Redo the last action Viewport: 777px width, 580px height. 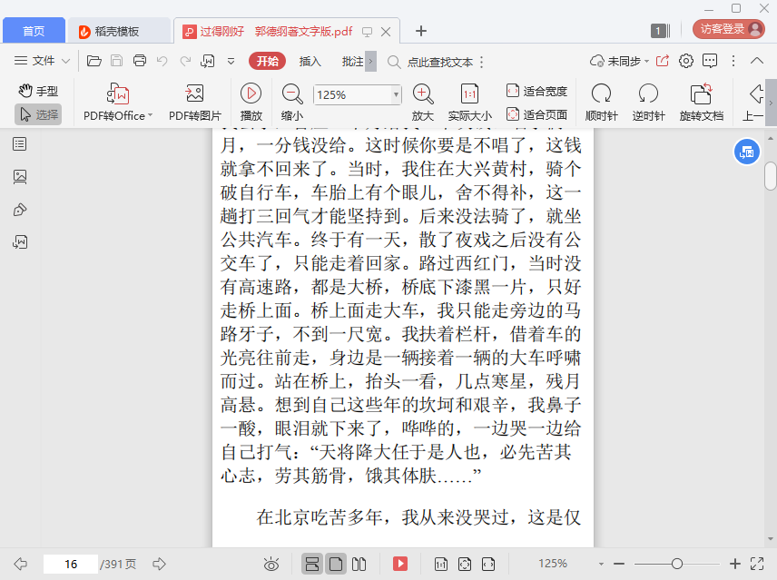pyautogui.click(x=185, y=61)
